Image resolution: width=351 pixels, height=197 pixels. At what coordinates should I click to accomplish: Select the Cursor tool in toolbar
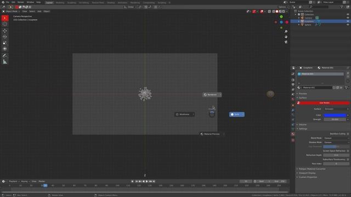click(5, 24)
